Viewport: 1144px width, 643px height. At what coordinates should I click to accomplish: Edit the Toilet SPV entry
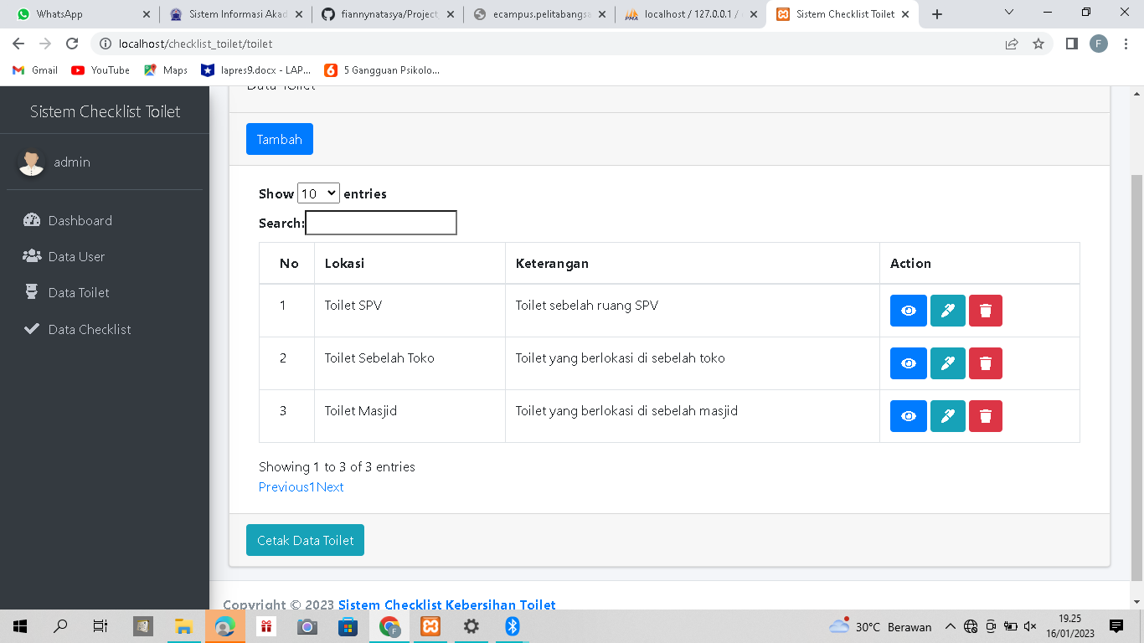[x=948, y=311]
